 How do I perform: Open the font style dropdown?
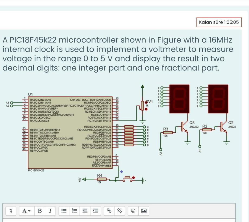[25, 211]
